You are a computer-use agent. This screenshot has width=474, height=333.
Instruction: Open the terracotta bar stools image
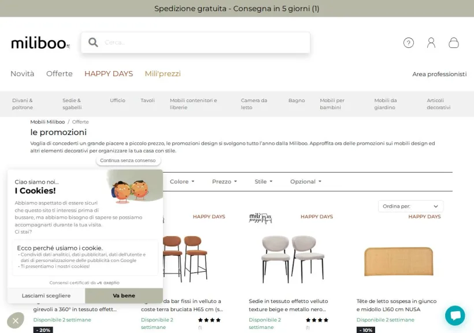186,258
